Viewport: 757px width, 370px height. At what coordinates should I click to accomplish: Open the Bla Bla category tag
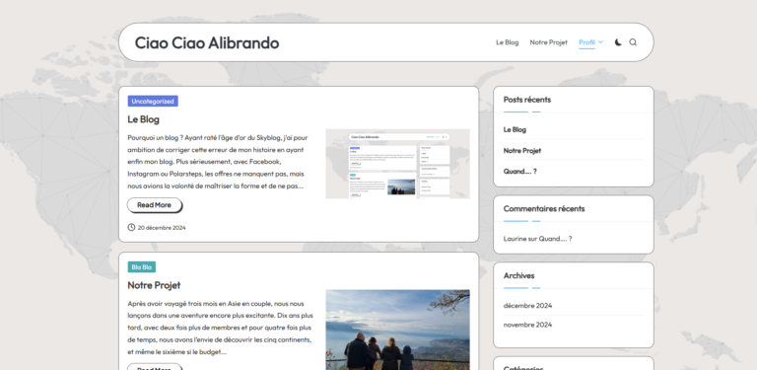pos(142,266)
